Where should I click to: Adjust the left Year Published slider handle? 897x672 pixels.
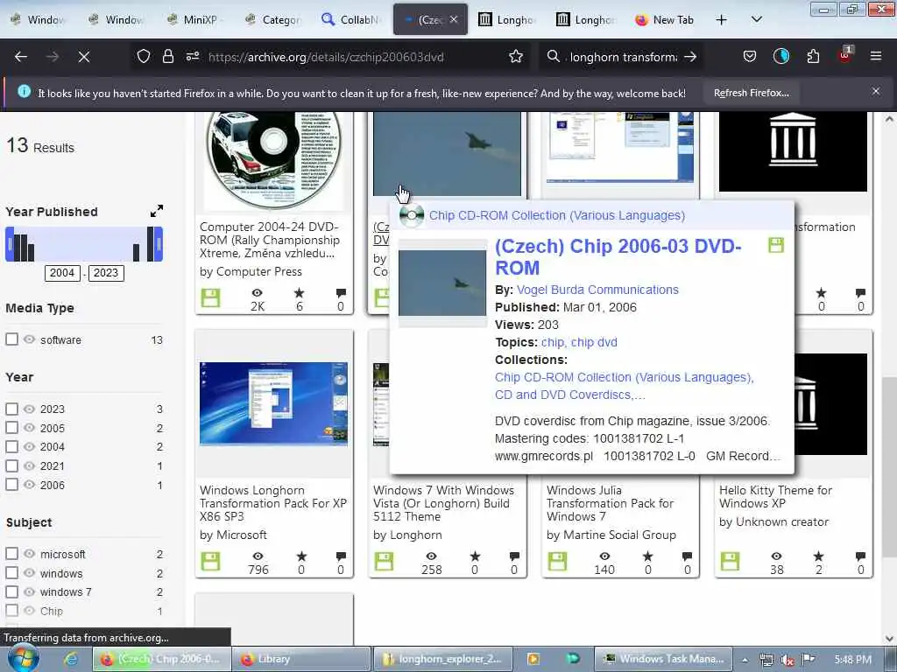click(x=10, y=244)
